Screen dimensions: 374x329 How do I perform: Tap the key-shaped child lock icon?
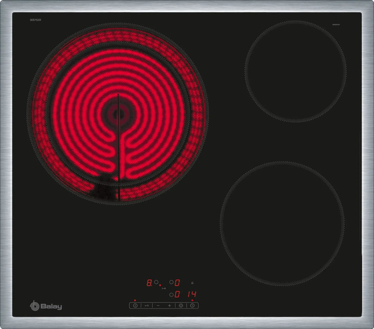[146, 305]
